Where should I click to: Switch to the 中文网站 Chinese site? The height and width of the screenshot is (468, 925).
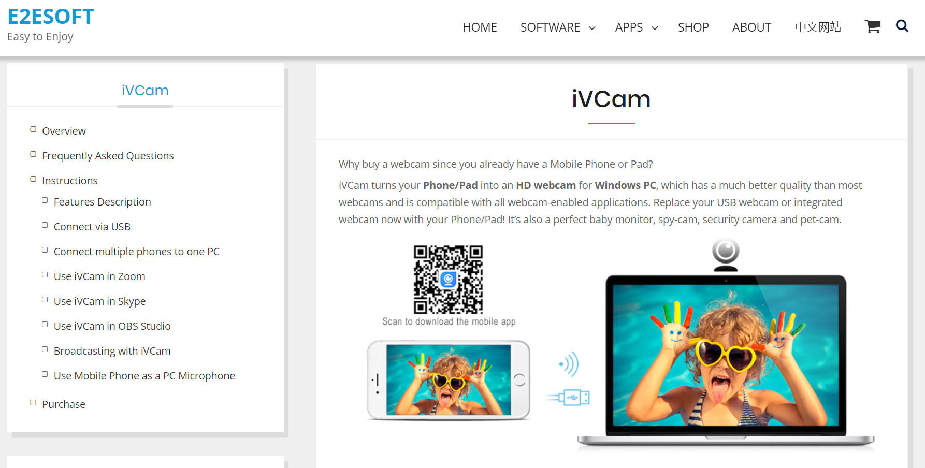pos(818,27)
